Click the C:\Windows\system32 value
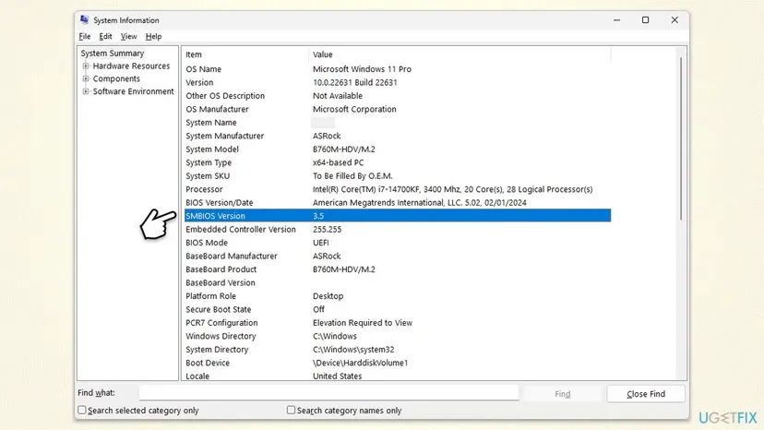 (x=353, y=350)
